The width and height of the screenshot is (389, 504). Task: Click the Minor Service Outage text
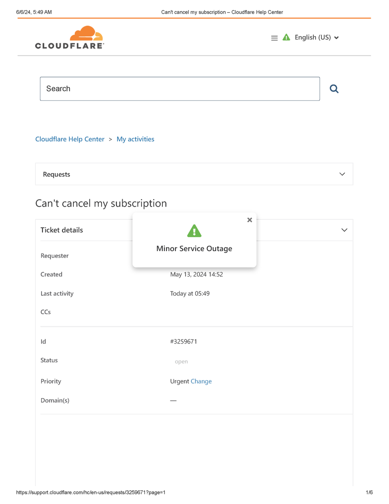[x=194, y=249]
